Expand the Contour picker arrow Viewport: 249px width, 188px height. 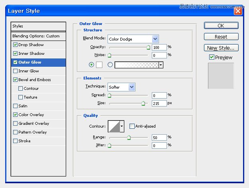122,126
